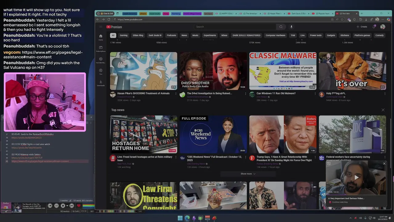The width and height of the screenshot is (394, 222).
Task: Open the Classic Malware video thumbnail
Action: pyautogui.click(x=283, y=71)
